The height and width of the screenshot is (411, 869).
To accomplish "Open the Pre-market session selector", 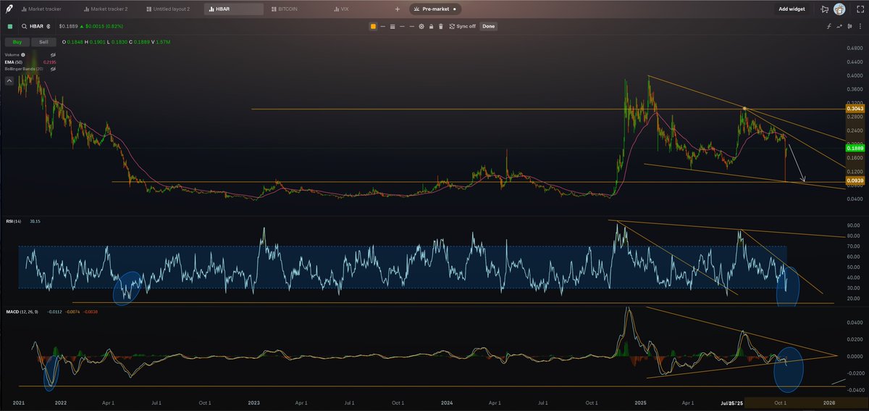I will pyautogui.click(x=434, y=9).
